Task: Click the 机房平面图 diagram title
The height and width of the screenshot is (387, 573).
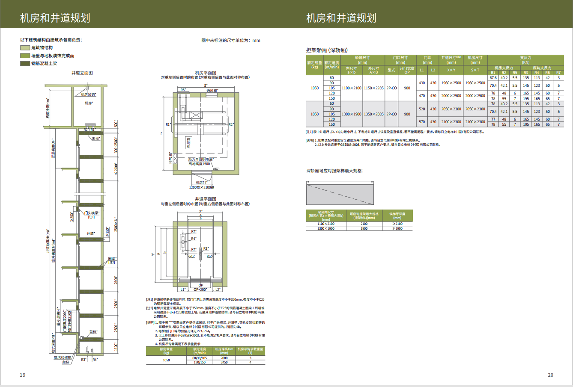Action: pyautogui.click(x=206, y=73)
